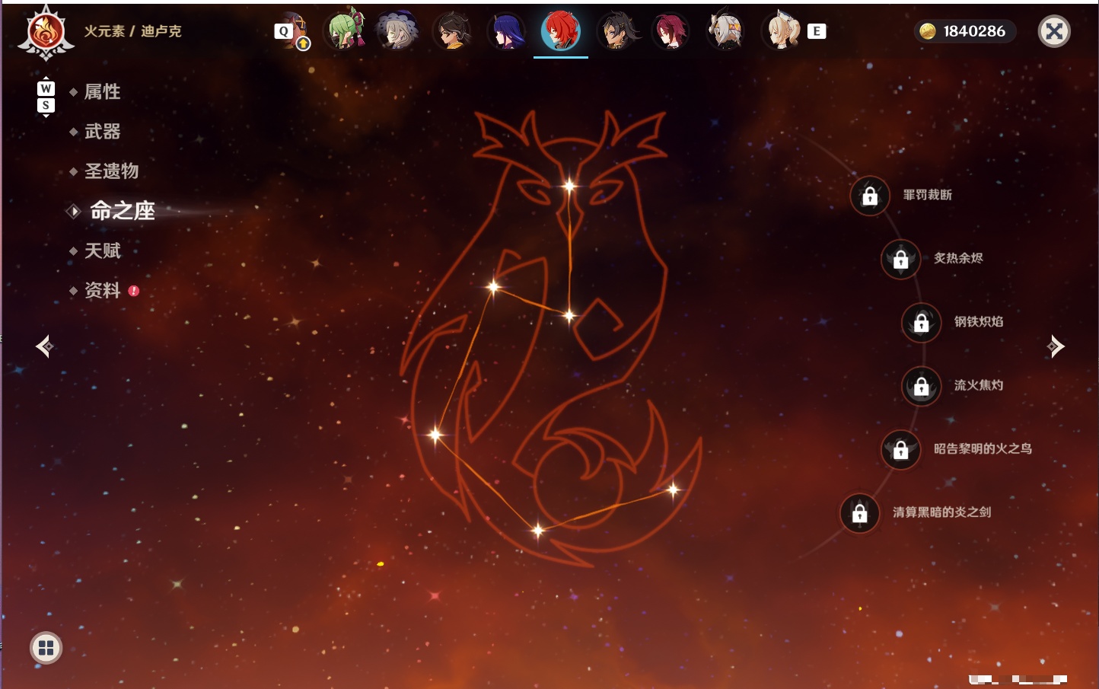
Task: Select the green-haired masked character portrait
Action: click(345, 31)
